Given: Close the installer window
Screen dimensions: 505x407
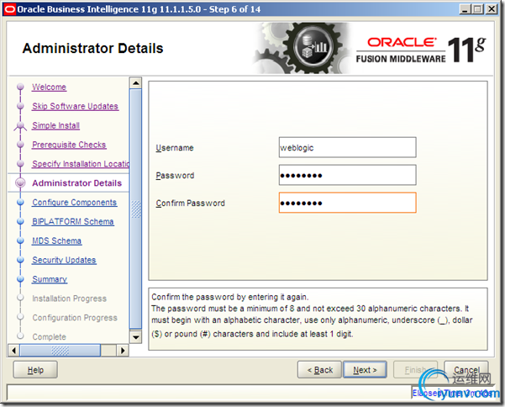Looking at the screenshot, I should (x=492, y=9).
